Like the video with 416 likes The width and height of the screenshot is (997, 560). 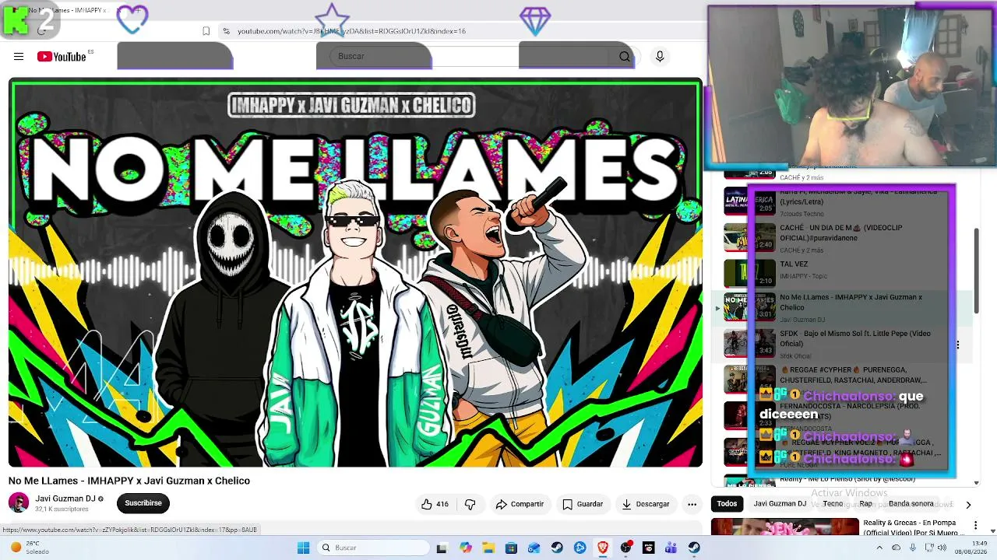pyautogui.click(x=435, y=504)
